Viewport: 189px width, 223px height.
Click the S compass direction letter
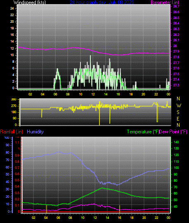[x=178, y=112]
